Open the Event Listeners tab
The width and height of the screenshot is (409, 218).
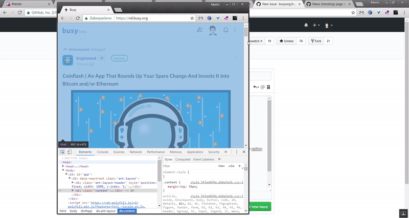203,159
